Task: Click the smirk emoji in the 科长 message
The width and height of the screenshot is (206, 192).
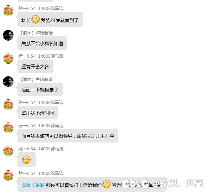Action: point(36,20)
